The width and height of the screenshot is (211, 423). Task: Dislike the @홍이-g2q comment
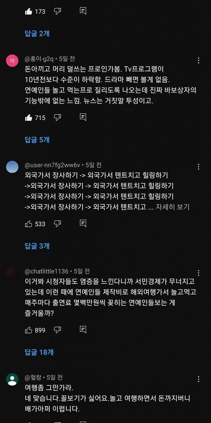point(57,117)
